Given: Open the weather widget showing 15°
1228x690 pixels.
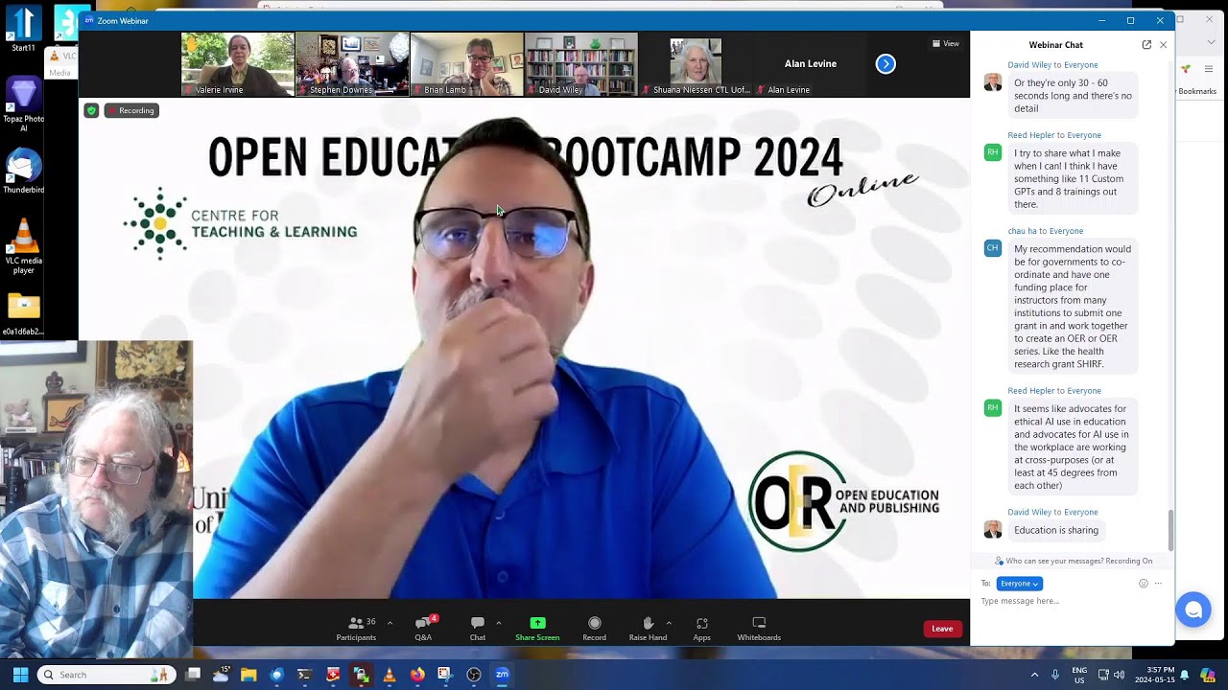Looking at the screenshot, I should [221, 675].
